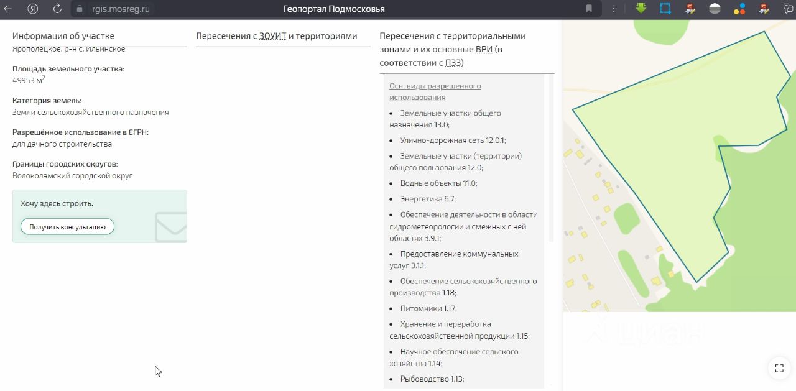Image resolution: width=796 pixels, height=391 pixels.
Task: Click Категория земель label
Action: click(x=47, y=101)
